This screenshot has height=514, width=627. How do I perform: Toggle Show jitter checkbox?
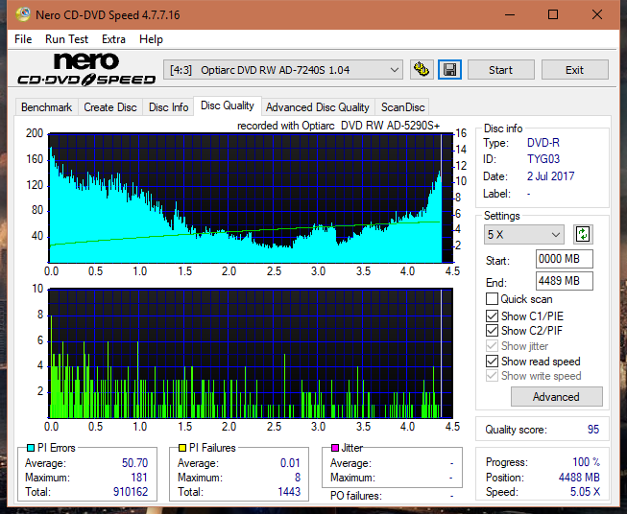pos(492,346)
